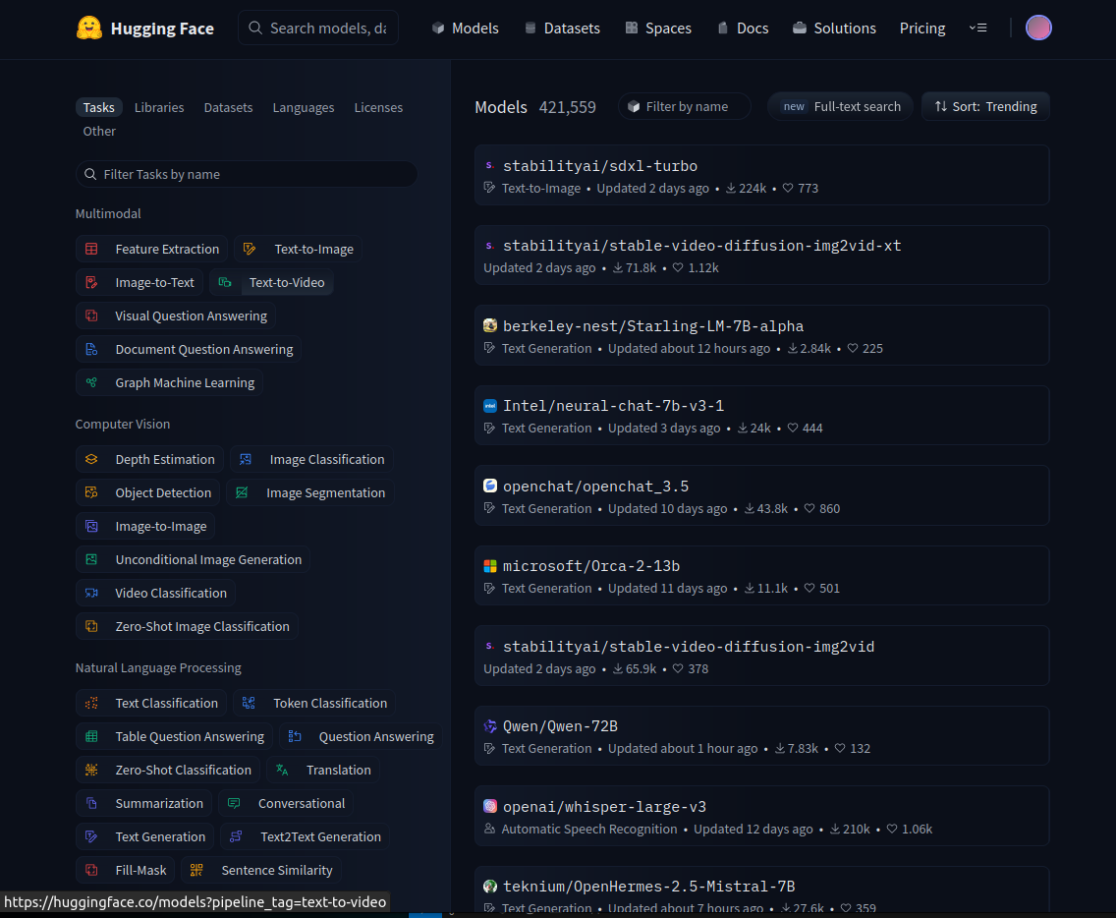
Task: Open the user profile avatar
Action: (1038, 28)
